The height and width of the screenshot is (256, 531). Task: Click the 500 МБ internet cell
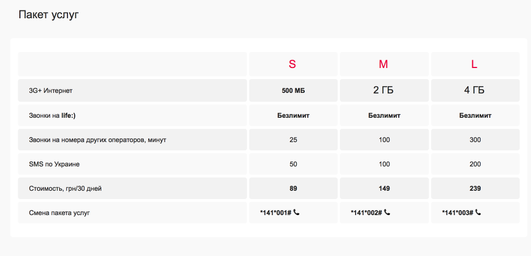pos(293,91)
